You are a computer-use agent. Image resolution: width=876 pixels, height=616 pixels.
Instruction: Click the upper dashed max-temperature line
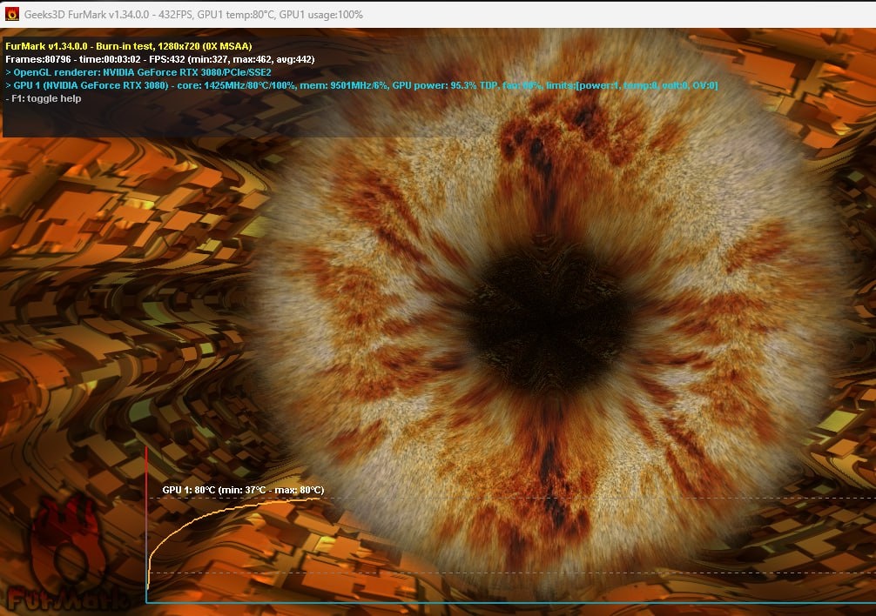[610, 499]
